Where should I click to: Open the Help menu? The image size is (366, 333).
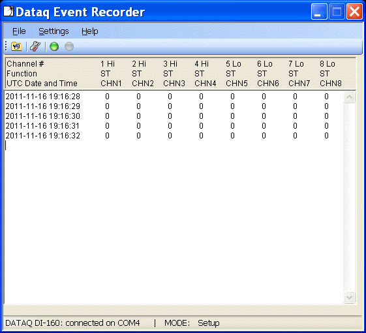[x=89, y=31]
